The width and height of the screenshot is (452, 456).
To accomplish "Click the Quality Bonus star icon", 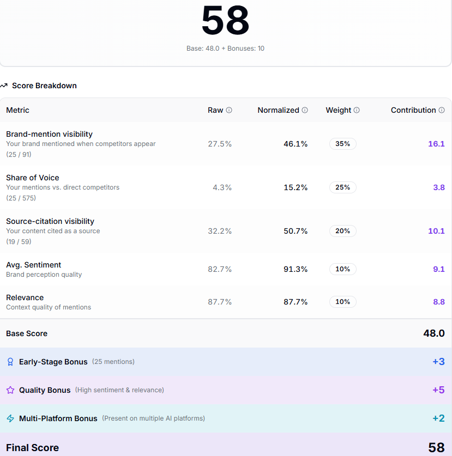I will coord(10,390).
